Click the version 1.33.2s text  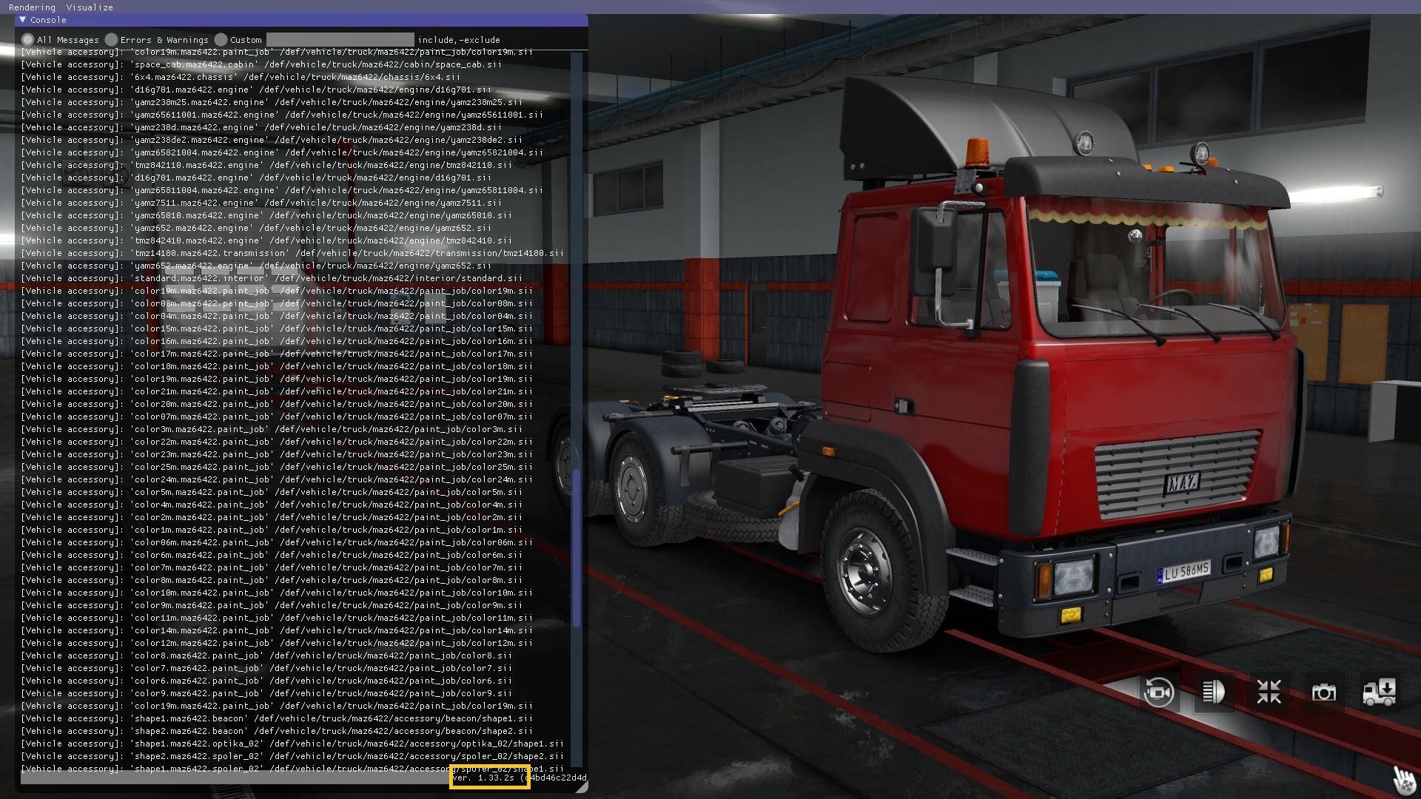pyautogui.click(x=483, y=778)
